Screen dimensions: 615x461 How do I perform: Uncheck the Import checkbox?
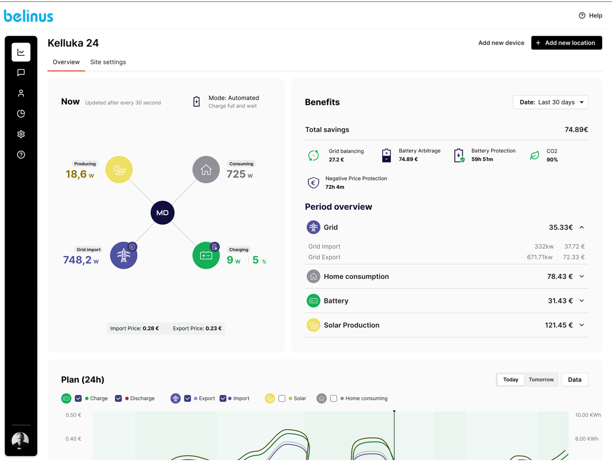[223, 399]
